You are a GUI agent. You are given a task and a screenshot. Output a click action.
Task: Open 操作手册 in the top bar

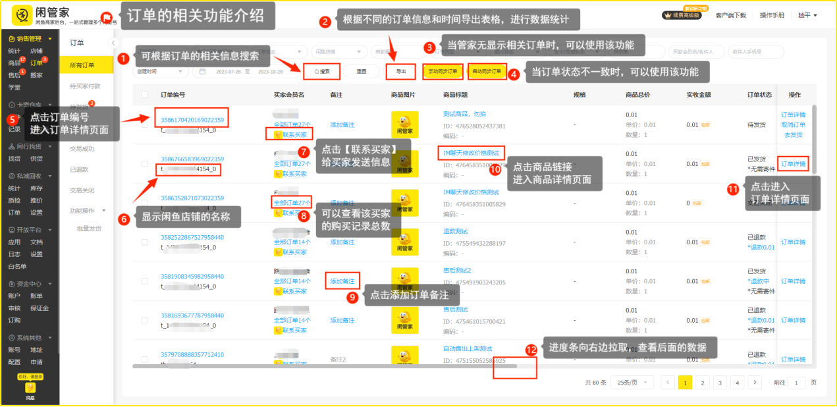tap(772, 15)
